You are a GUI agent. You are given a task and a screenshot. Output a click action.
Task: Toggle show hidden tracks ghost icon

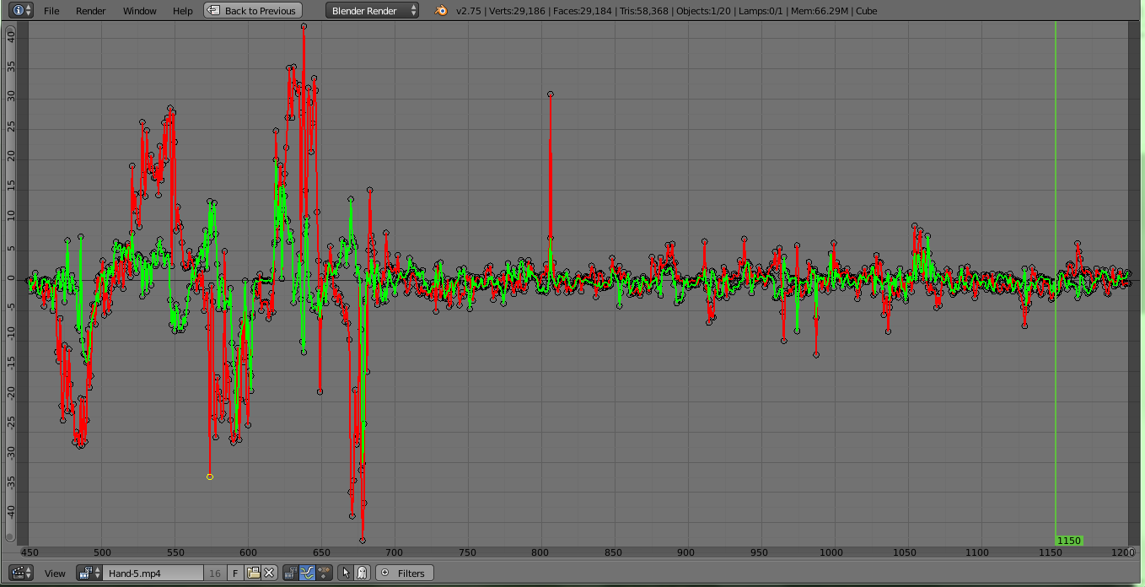coord(362,573)
